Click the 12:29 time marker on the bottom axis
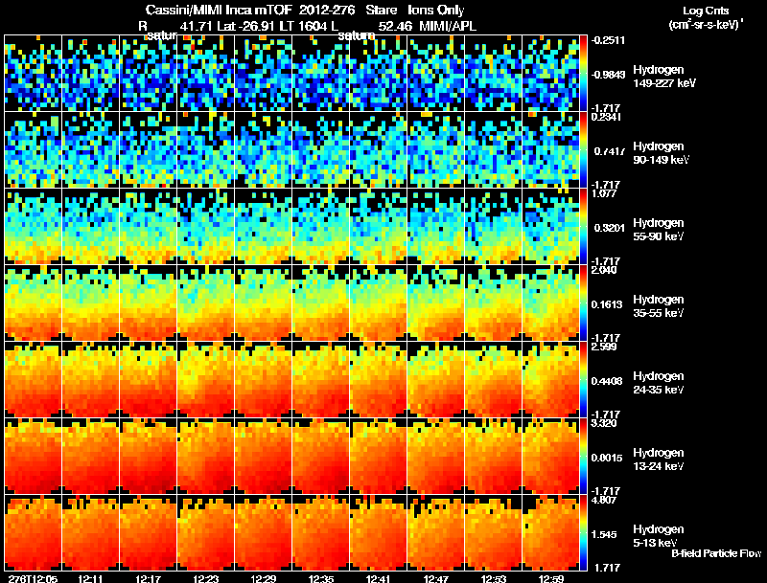 pos(263,578)
